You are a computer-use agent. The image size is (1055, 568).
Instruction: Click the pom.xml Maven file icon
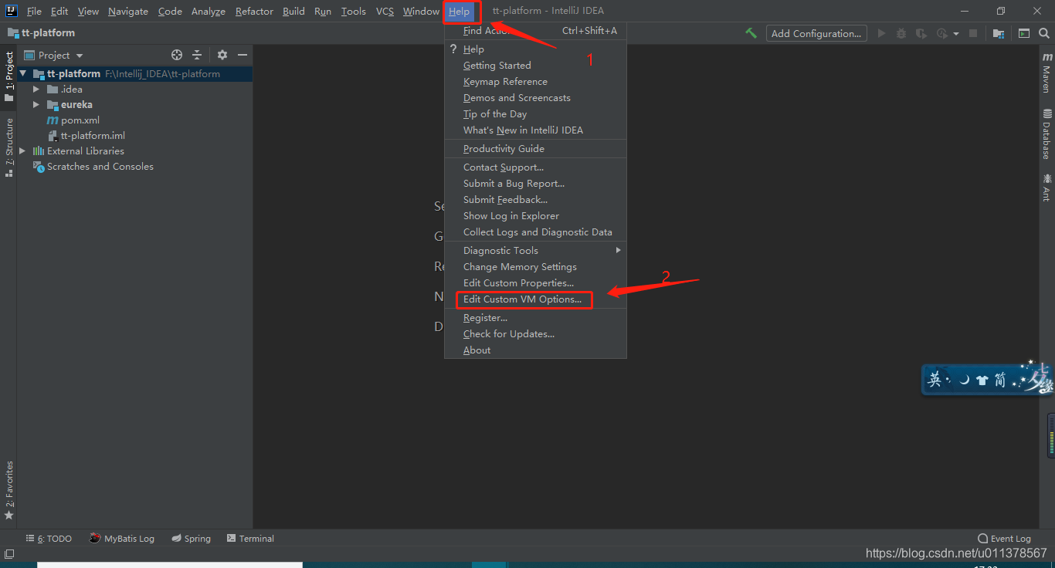53,120
